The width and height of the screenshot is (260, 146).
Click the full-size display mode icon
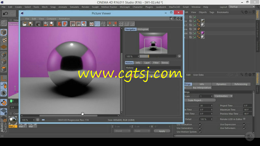point(72,24)
